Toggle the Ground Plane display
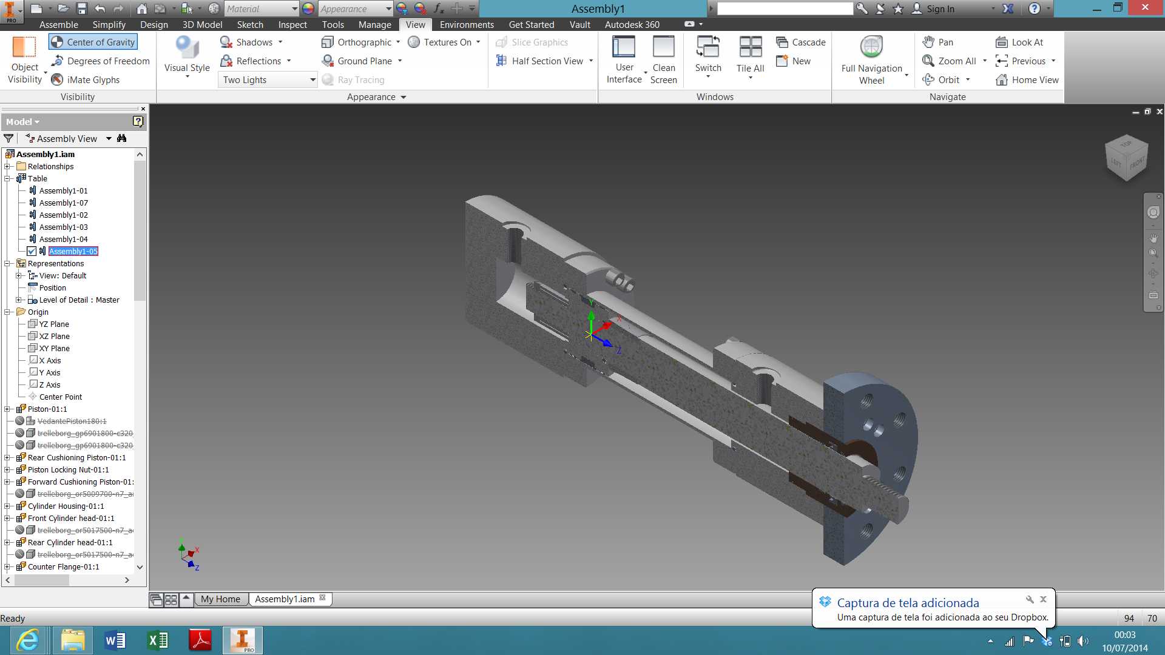1165x655 pixels. click(357, 61)
